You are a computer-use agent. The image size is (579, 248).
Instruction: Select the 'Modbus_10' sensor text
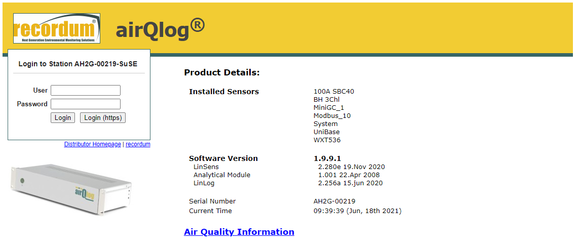[332, 116]
